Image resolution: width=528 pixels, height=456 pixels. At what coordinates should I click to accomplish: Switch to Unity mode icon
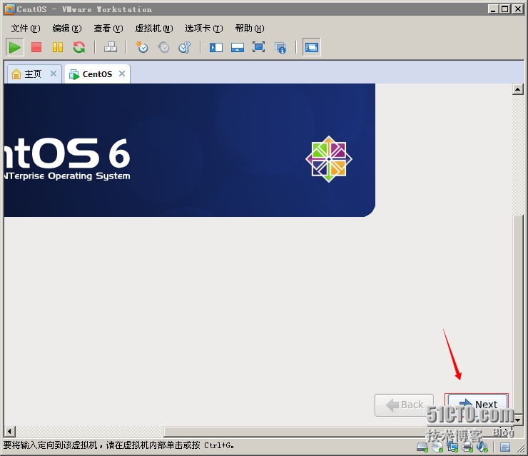click(x=280, y=48)
